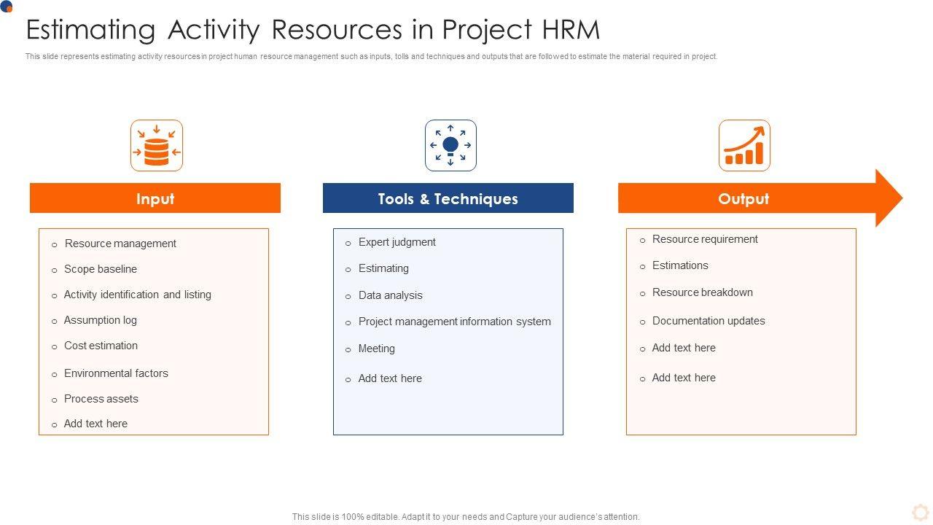Select the Resource management item
The width and height of the screenshot is (933, 525).
[120, 244]
